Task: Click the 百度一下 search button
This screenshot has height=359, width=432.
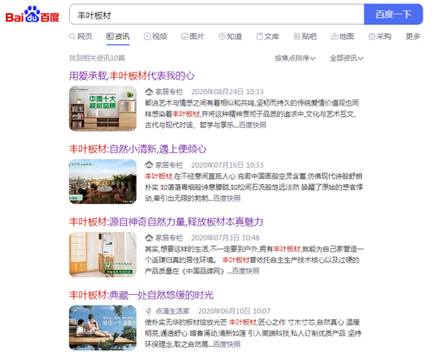Action: (393, 14)
